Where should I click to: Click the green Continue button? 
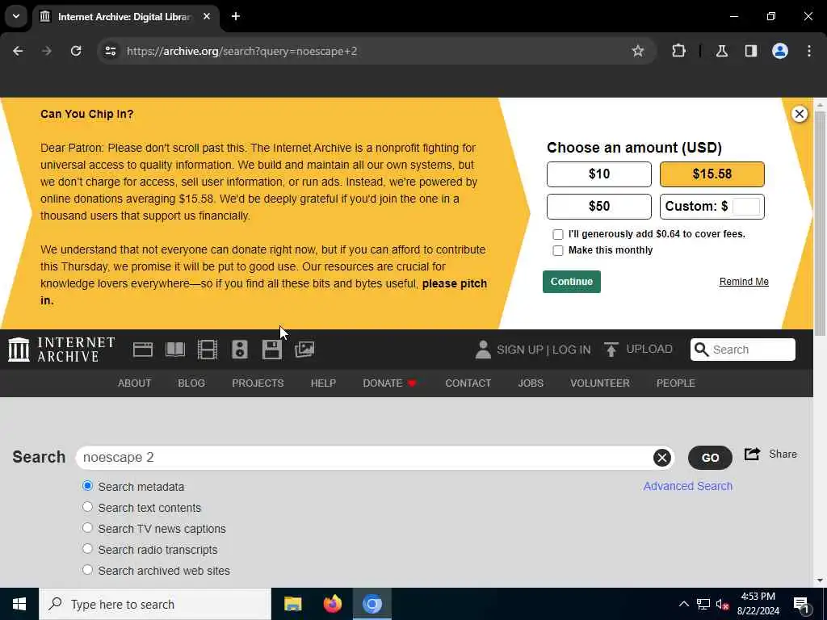pos(572,282)
